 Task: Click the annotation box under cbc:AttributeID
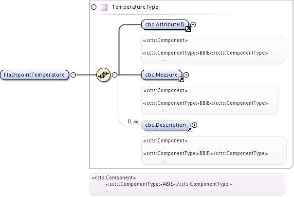click(x=213, y=50)
